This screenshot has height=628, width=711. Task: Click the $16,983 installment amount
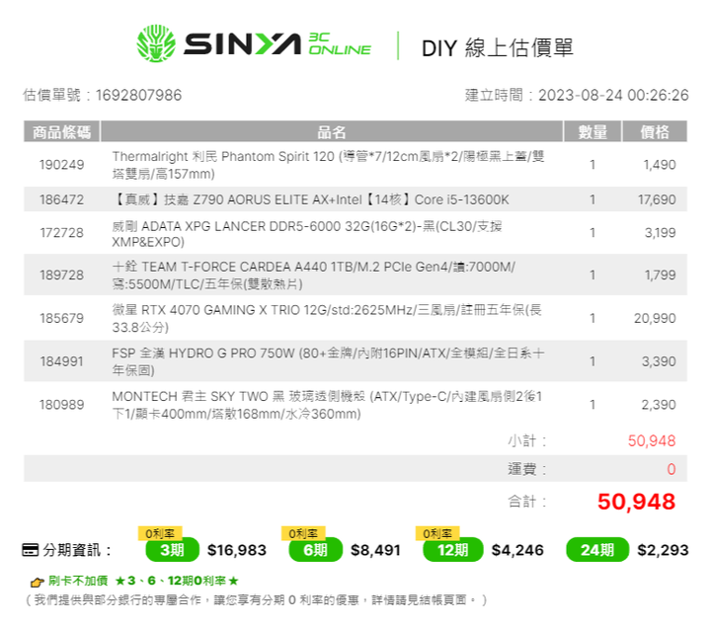[237, 550]
